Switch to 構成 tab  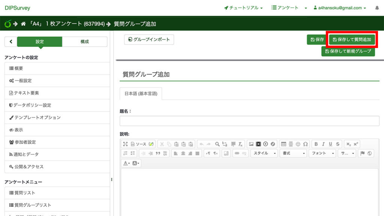pyautogui.click(x=85, y=42)
